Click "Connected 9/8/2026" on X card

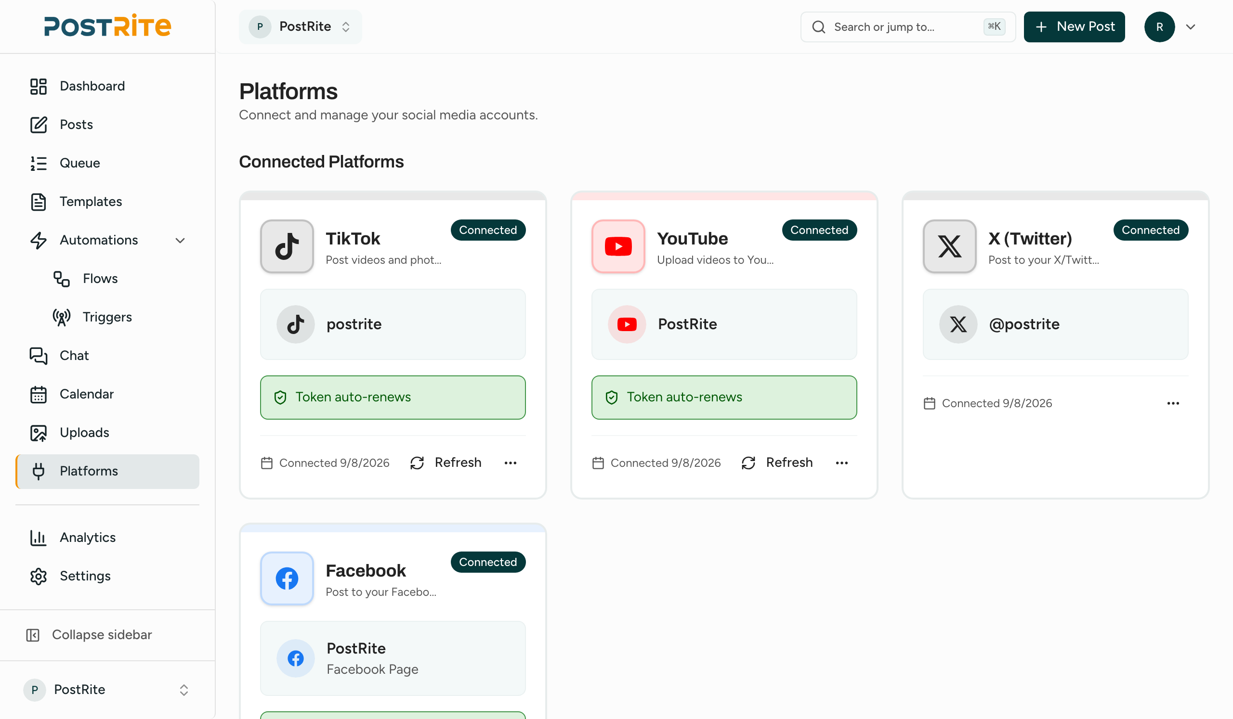997,403
